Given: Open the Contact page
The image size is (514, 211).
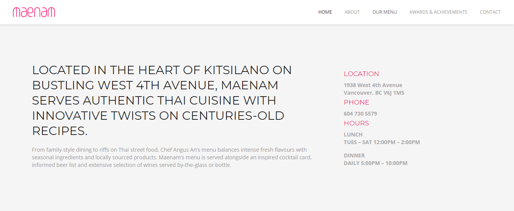Looking at the screenshot, I should (490, 12).
